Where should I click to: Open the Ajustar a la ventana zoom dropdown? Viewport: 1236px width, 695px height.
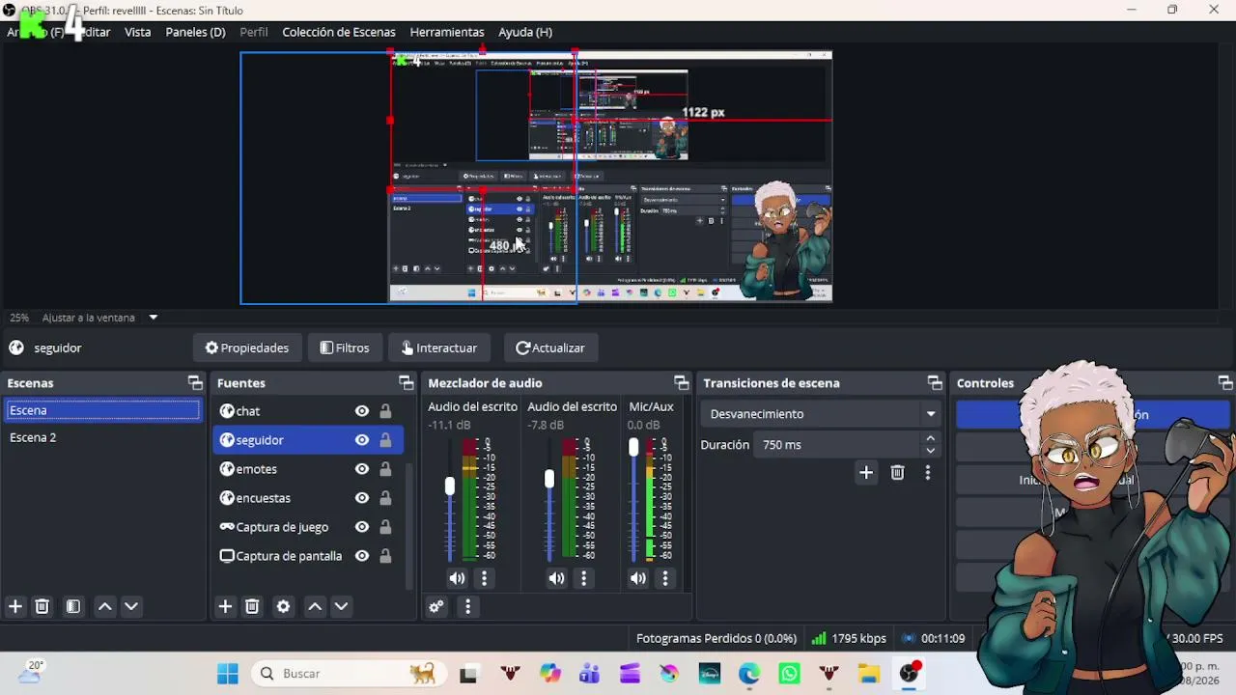153,318
